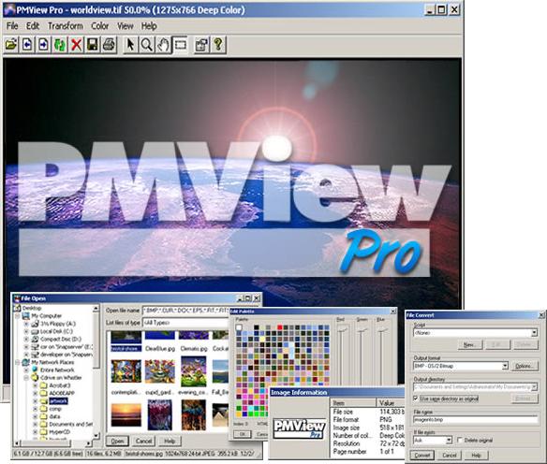Choose the rectangle selection tool

(x=181, y=45)
